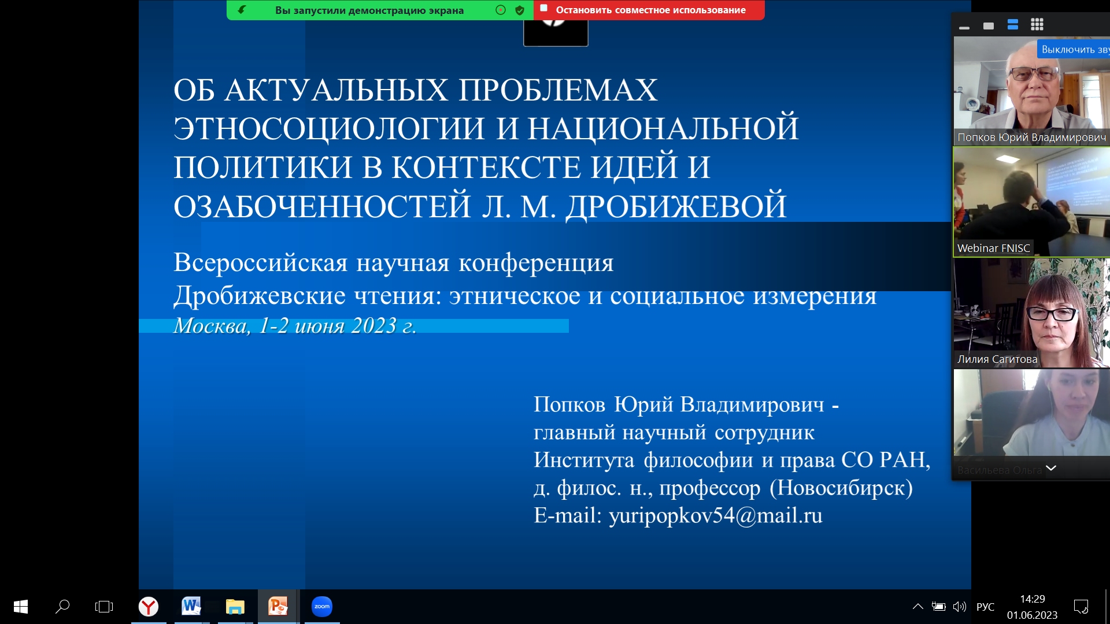Select the Webinar FNISC video thumbnail
The width and height of the screenshot is (1110, 624).
(1031, 202)
